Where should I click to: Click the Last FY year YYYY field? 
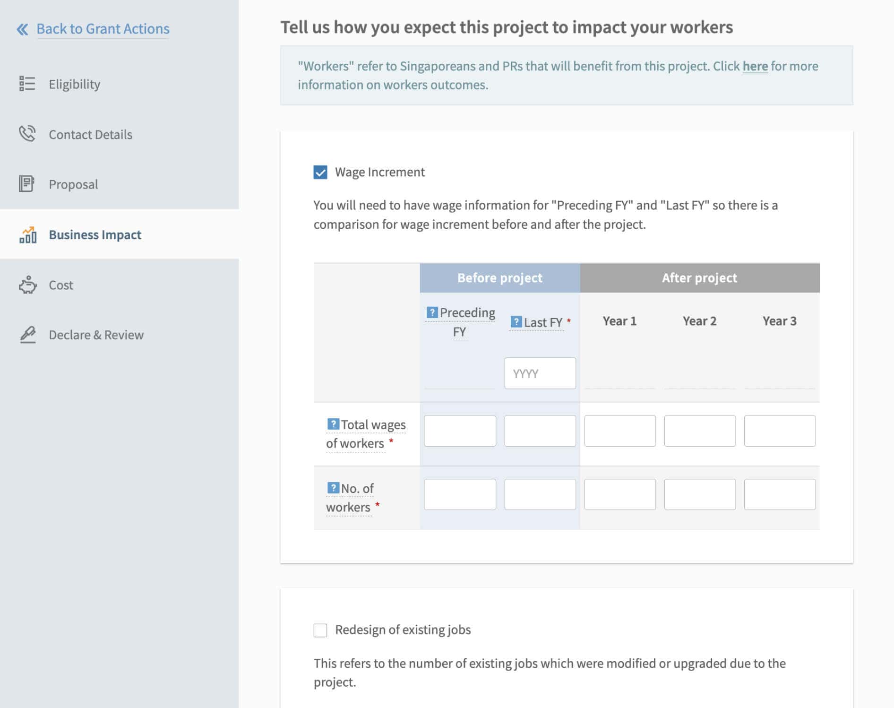point(540,373)
